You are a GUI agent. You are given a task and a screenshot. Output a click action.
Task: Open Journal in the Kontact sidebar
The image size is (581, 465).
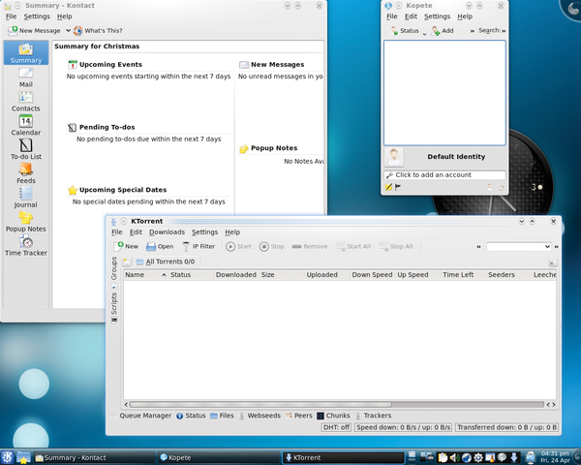coord(26,198)
